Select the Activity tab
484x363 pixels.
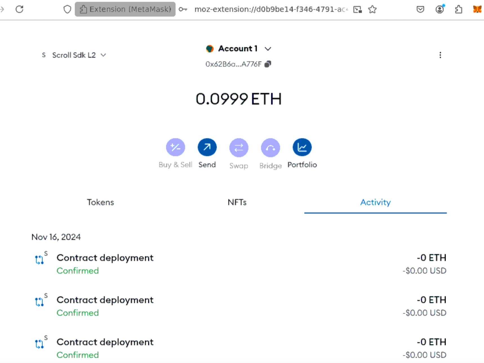376,202
